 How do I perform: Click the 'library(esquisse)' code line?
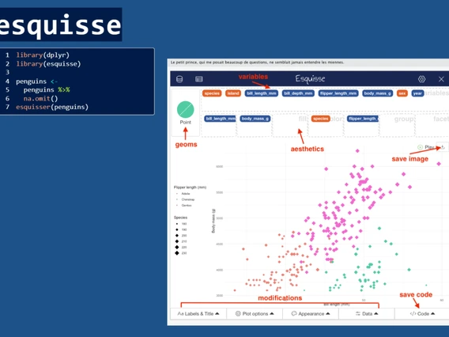click(x=48, y=63)
